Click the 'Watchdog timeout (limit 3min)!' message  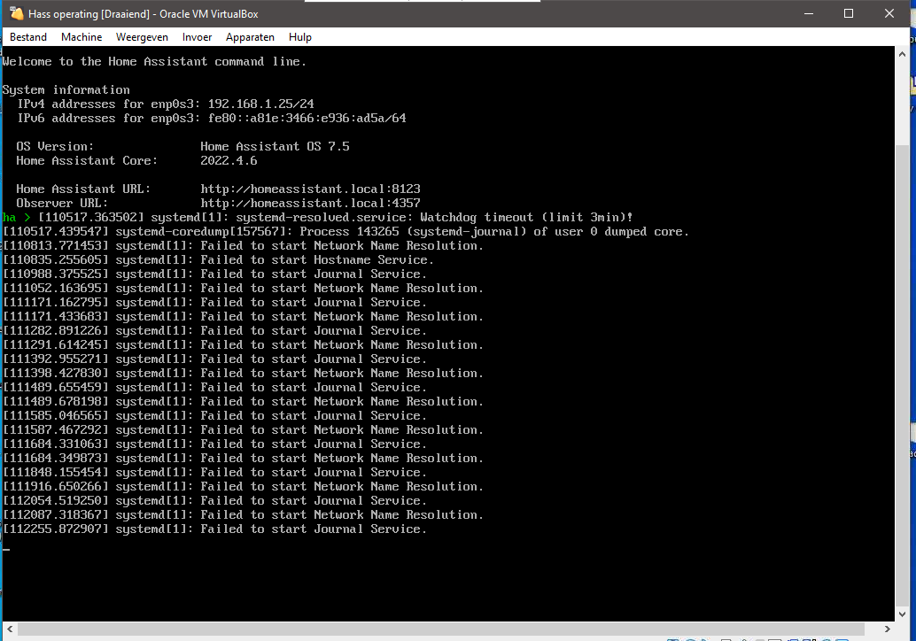point(526,217)
